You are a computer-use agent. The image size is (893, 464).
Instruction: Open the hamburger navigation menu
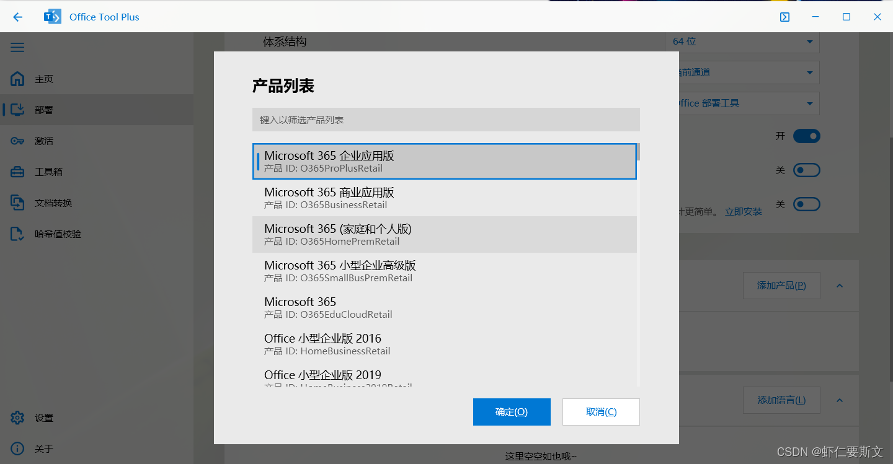(x=17, y=48)
